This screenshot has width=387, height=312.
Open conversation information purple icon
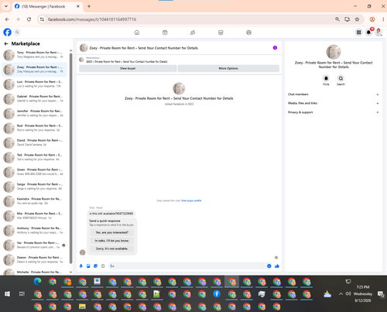[275, 48]
